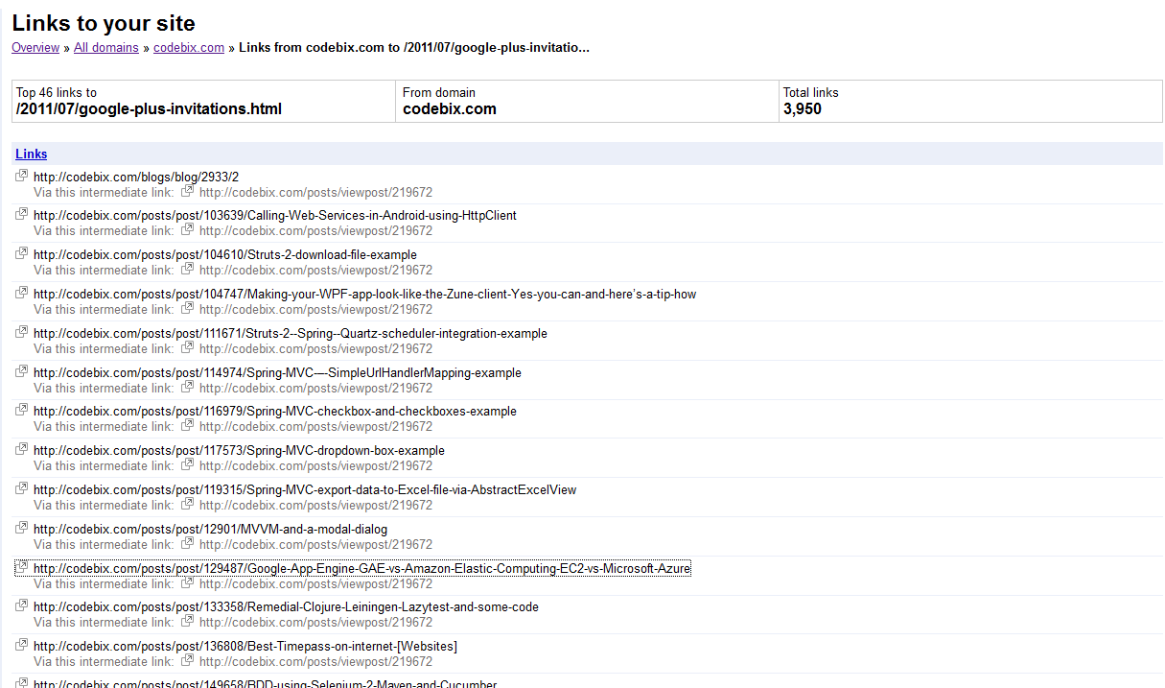This screenshot has width=1165, height=688.
Task: Click intermediate link icon under MVVM-and-a-modal-dialog
Action: (188, 544)
